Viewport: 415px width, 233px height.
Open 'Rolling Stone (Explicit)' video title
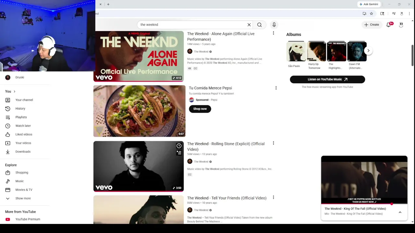tap(226, 147)
